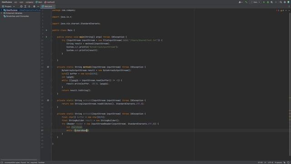This screenshot has height=164, width=291.
Task: Click the JetBrains Toolbox icon at top right
Action: pyautogui.click(x=289, y=2)
